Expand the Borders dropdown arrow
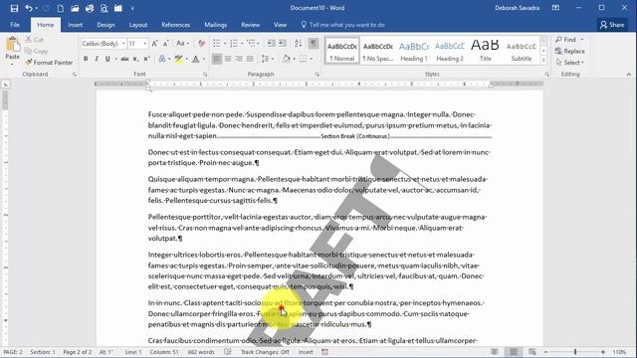637x358 pixels. [x=312, y=59]
